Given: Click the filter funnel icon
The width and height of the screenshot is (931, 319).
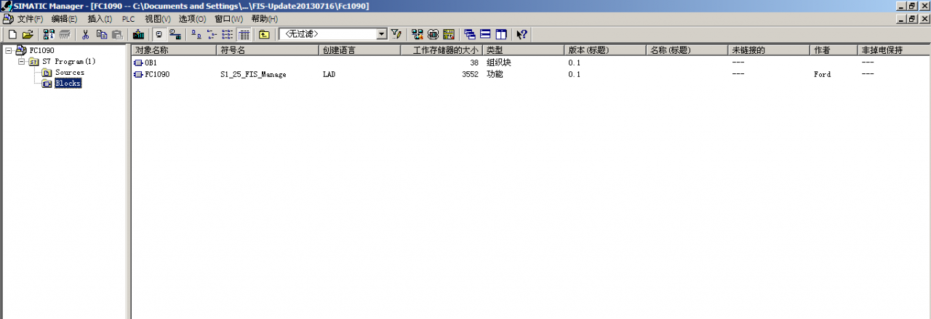Looking at the screenshot, I should (396, 34).
